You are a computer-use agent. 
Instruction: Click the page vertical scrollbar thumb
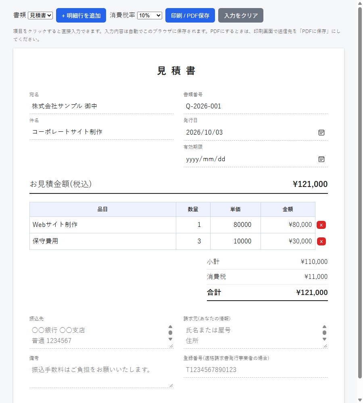tap(360, 193)
